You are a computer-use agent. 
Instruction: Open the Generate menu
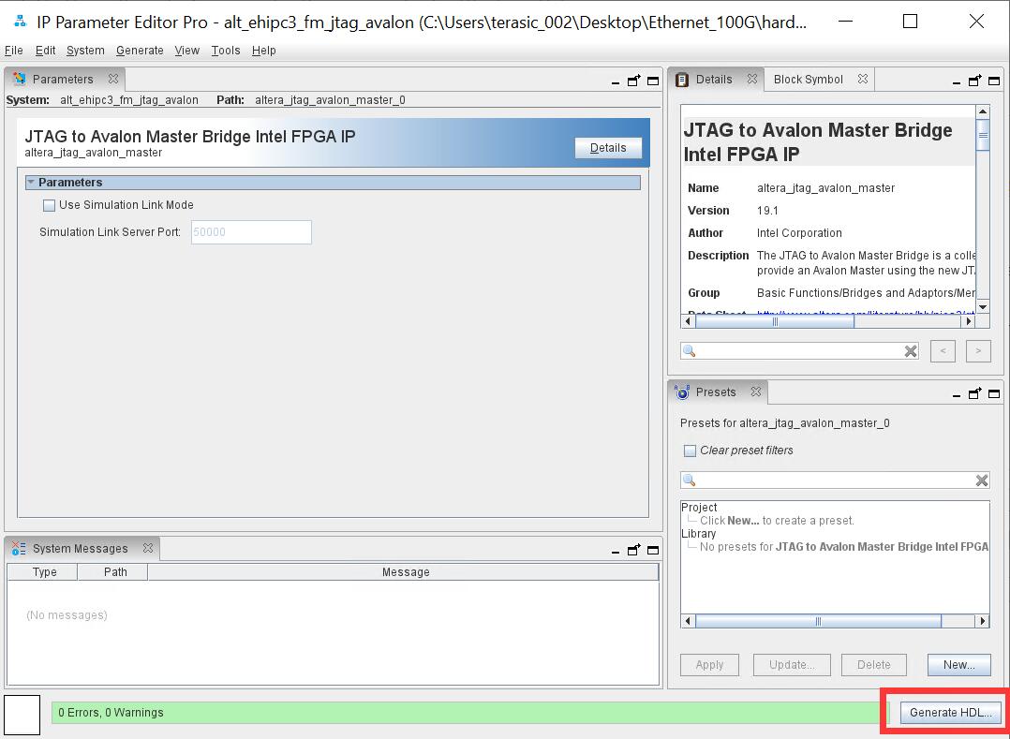point(140,51)
